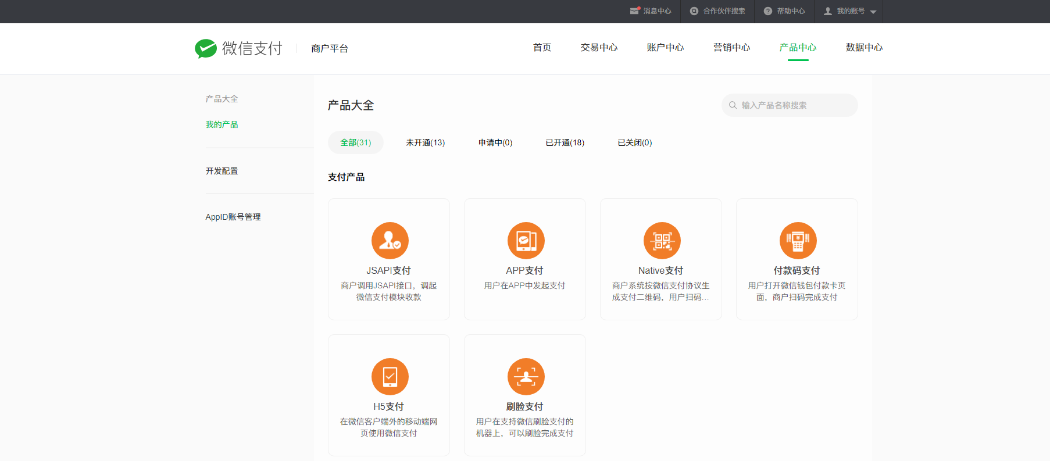Open 数据中心 navigation item
The image size is (1050, 461).
[x=865, y=48]
